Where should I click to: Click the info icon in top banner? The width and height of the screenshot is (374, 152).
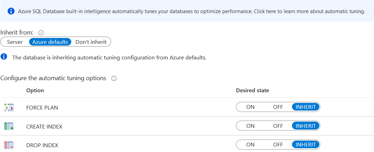tap(11, 11)
